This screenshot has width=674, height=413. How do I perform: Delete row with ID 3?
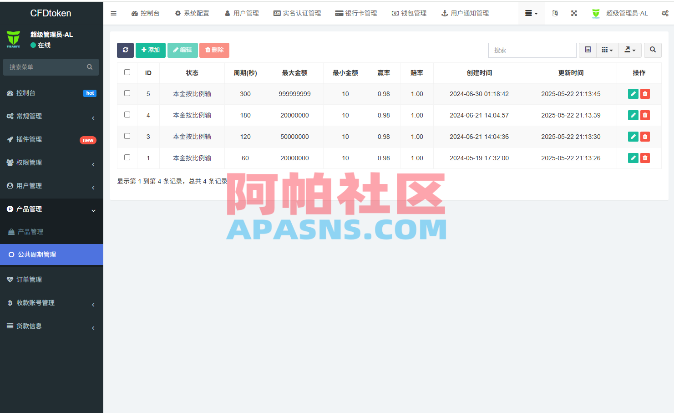(645, 137)
